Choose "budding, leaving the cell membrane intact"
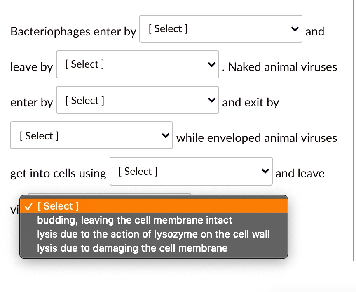The image size is (356, 292). [x=135, y=220]
